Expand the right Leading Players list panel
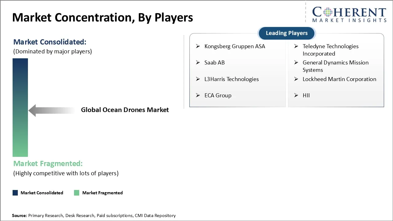The image size is (393, 221). coord(336,70)
